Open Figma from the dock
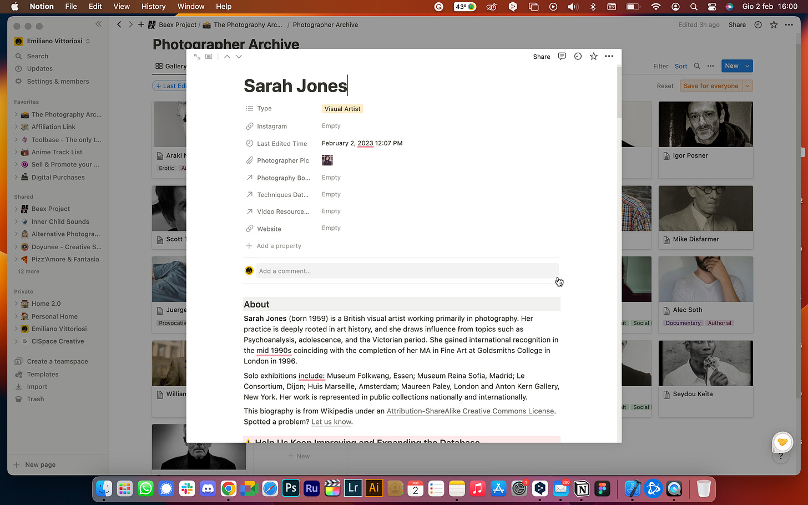808x505 pixels. 602,488
